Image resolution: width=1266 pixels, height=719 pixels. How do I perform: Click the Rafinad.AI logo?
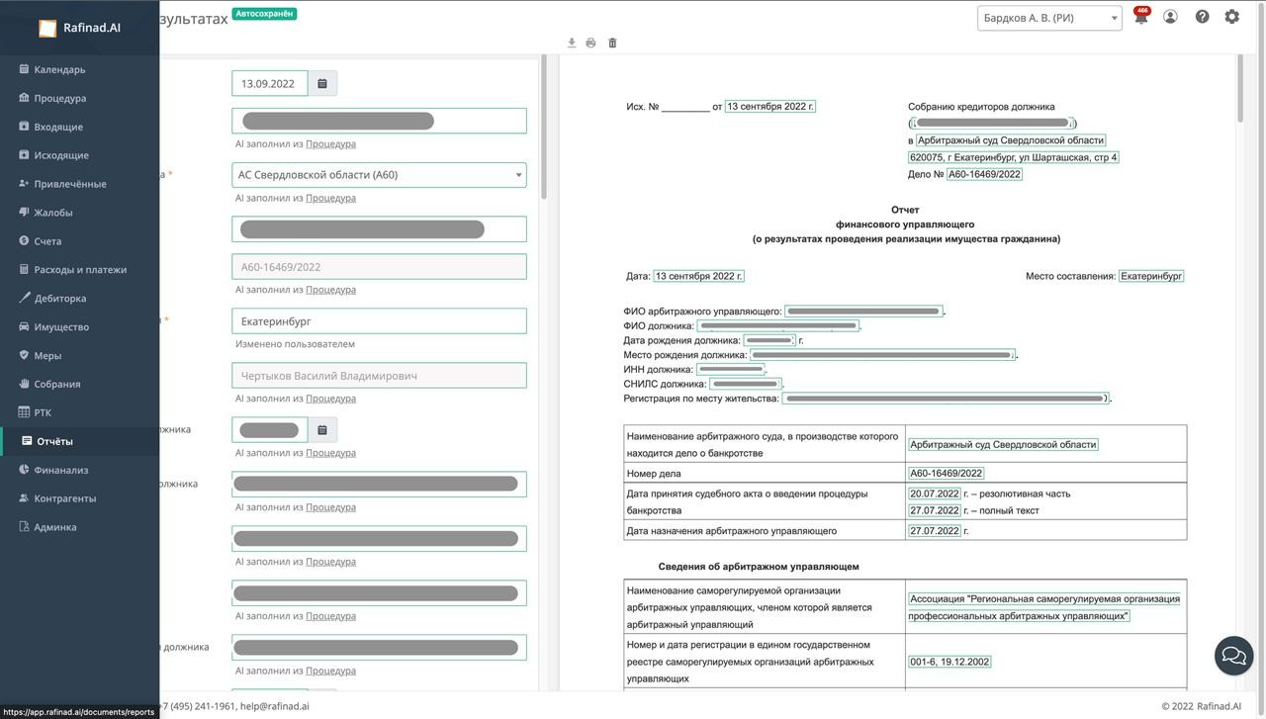coord(80,28)
